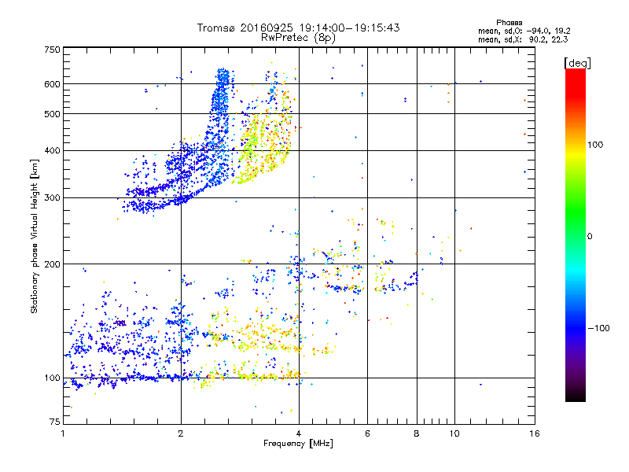Viewport: 629px width, 472px height.
Task: Click the 'Phases' header text
Action: [x=509, y=23]
